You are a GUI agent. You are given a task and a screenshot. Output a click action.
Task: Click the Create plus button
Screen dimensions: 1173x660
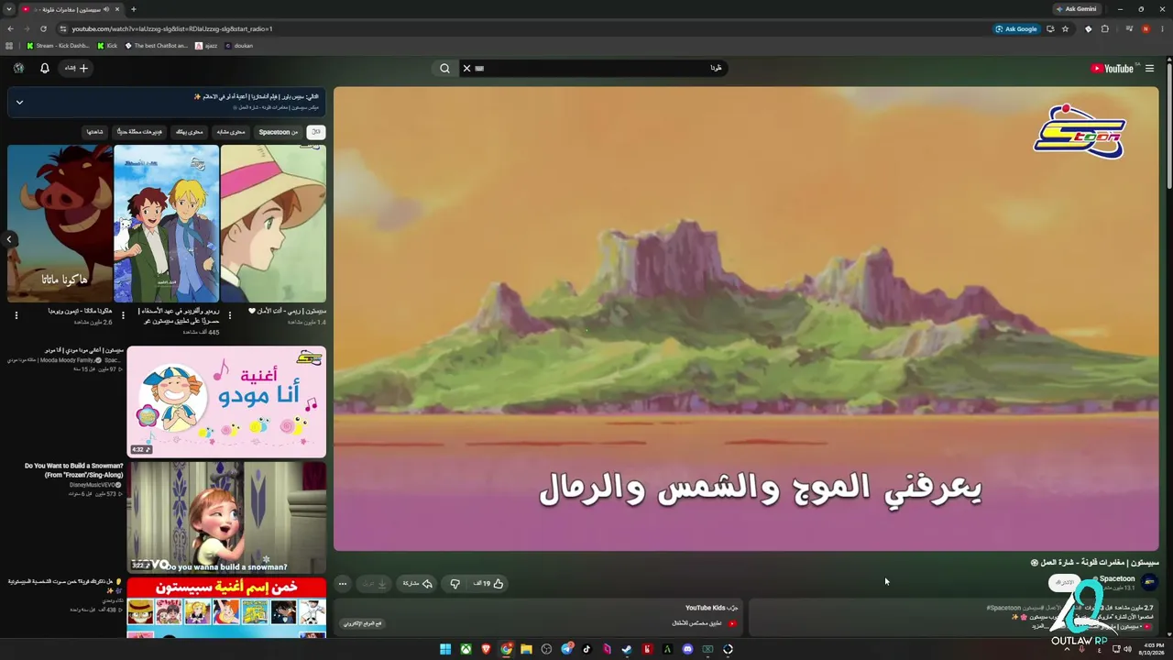[77, 68]
